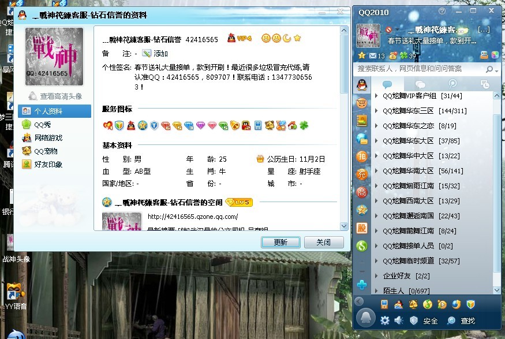Viewport: 505px width, 339px height.
Task: Expand QQ炫舞西南大区 group
Action: tap(376, 201)
